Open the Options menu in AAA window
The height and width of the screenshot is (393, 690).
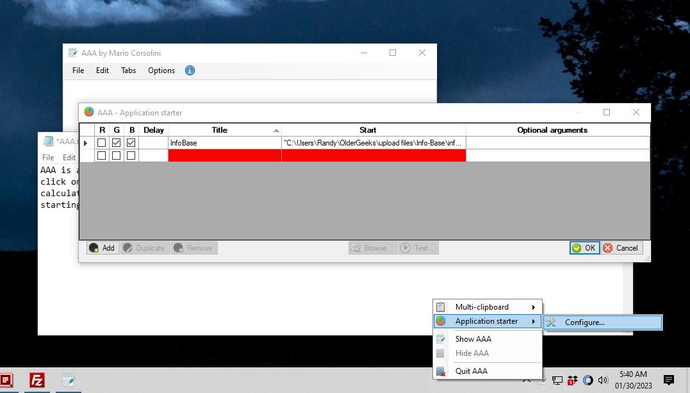point(161,71)
